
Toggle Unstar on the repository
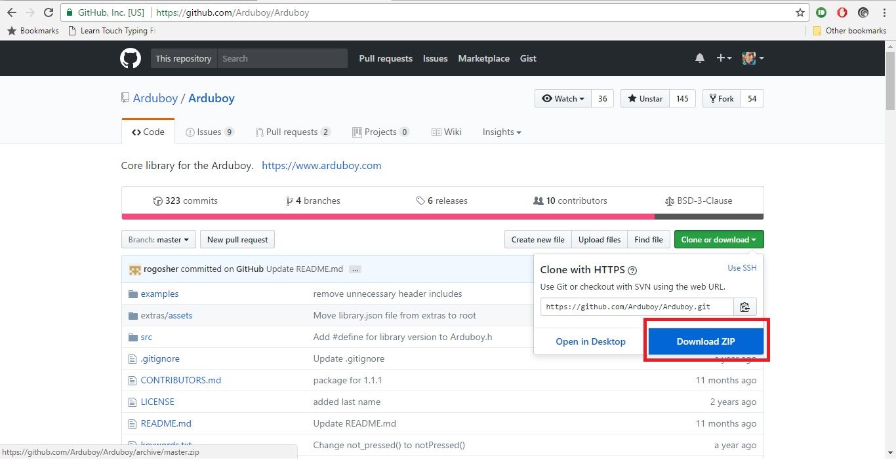(x=645, y=98)
